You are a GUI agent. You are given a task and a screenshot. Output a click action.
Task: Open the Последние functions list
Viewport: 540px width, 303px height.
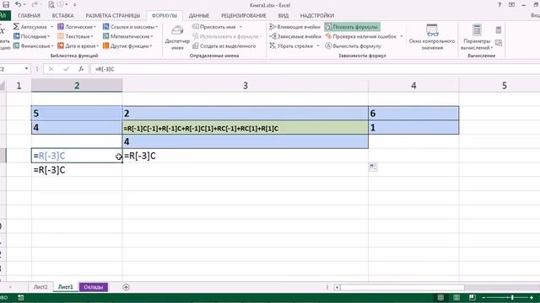click(x=32, y=36)
